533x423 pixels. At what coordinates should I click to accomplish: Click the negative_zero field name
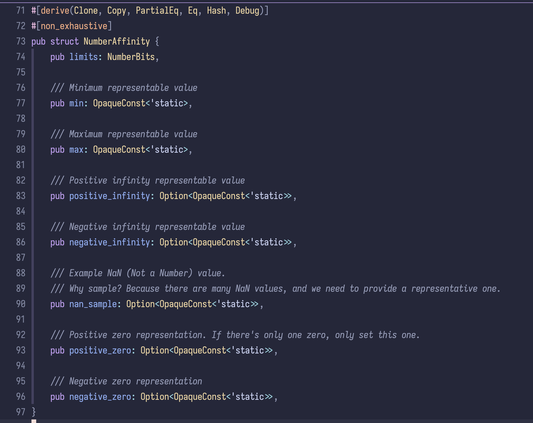coord(100,397)
